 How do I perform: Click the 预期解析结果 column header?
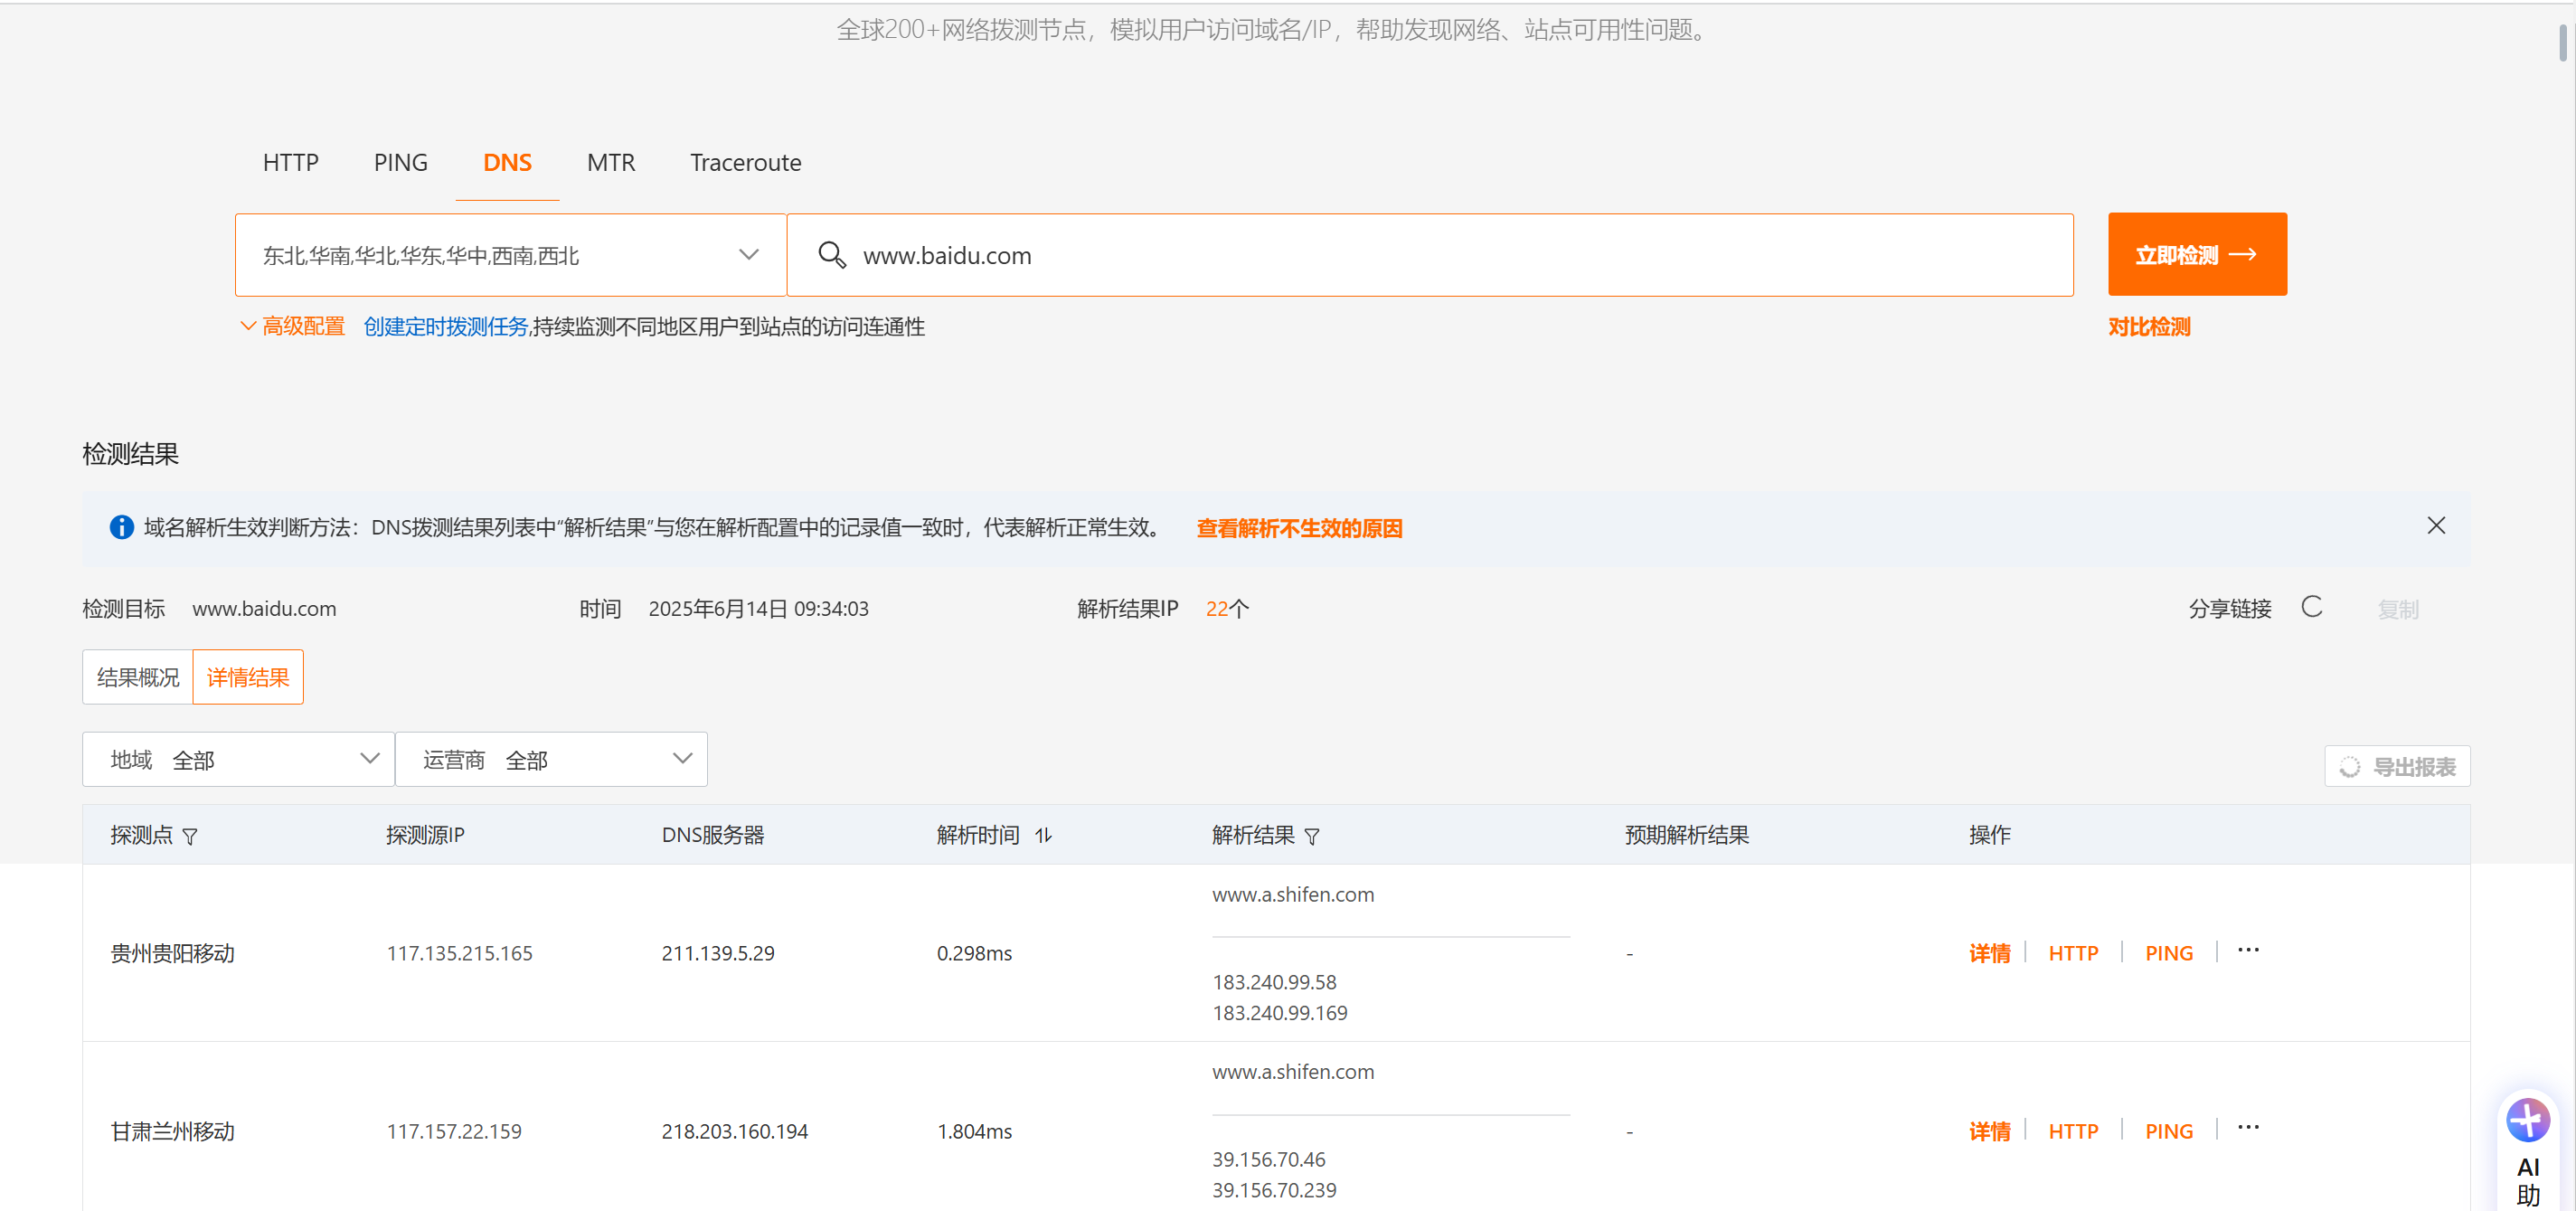[x=1686, y=835]
